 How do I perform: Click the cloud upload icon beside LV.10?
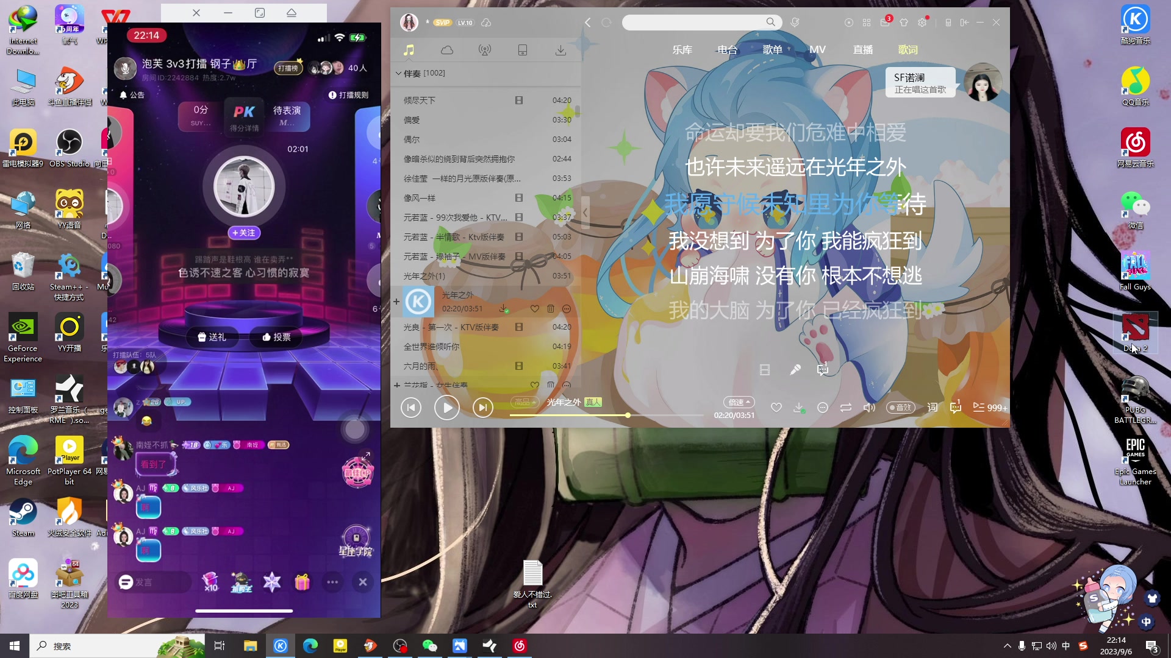[x=486, y=23]
